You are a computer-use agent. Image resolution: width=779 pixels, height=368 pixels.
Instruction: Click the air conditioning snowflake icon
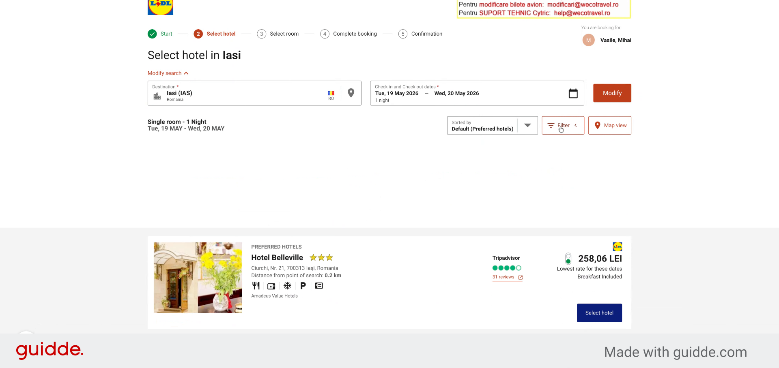[287, 286]
